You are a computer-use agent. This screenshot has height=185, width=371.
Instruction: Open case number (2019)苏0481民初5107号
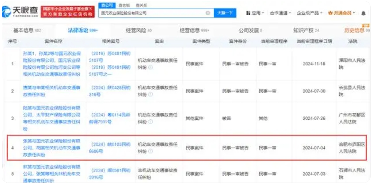110,57
